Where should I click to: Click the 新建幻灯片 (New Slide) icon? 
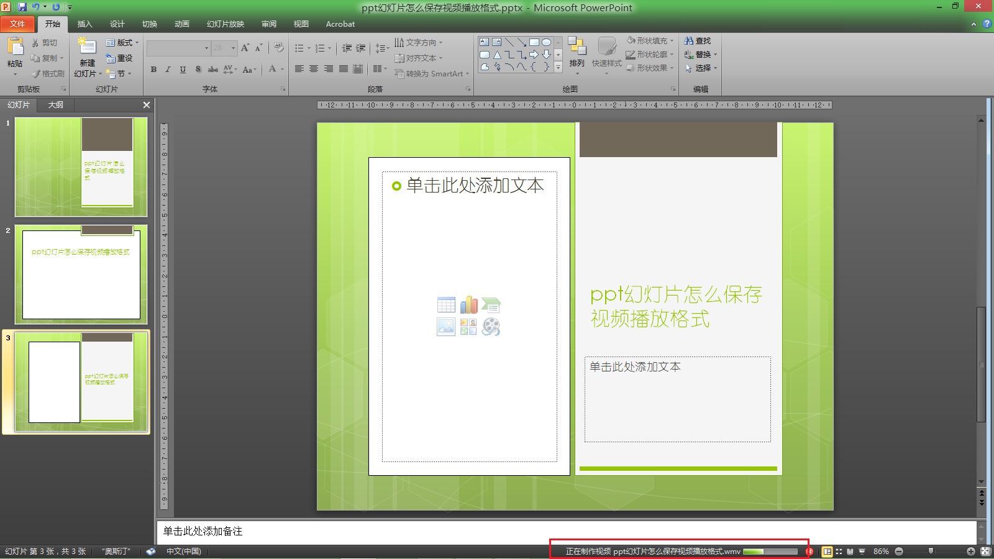(87, 47)
